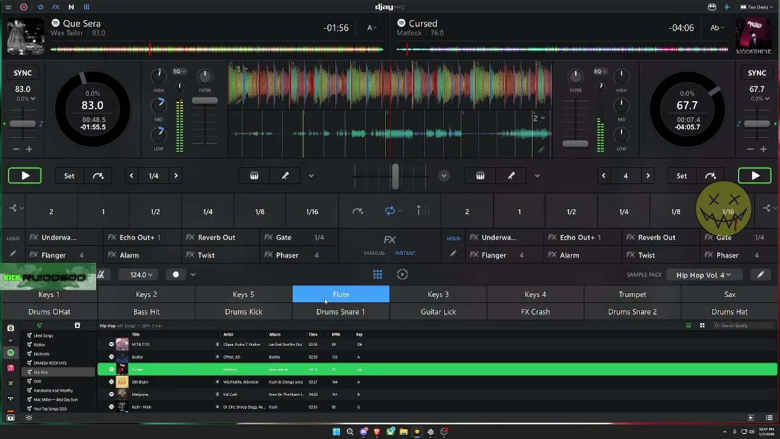Increase right deck loop length from 4
This screenshot has height=439, width=780.
(648, 176)
